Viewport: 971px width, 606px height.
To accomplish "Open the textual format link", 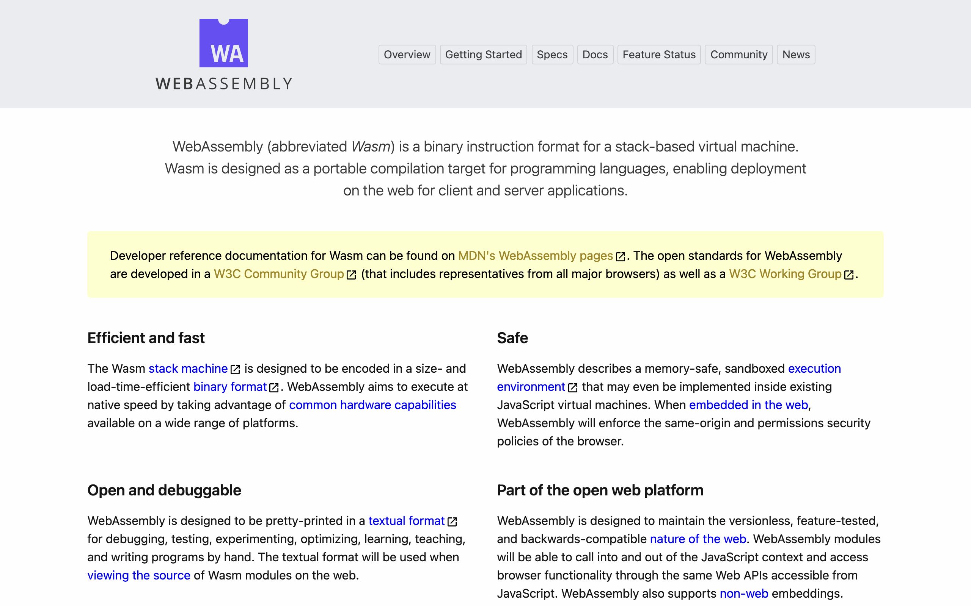I will 407,521.
